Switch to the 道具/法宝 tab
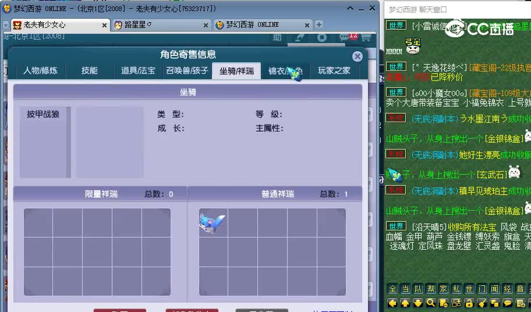 [x=138, y=70]
